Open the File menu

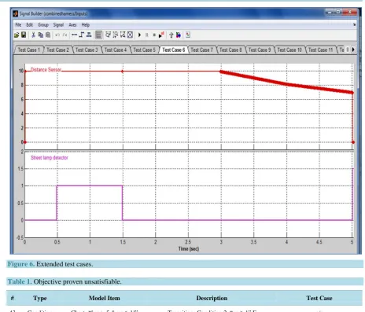pyautogui.click(x=18, y=25)
